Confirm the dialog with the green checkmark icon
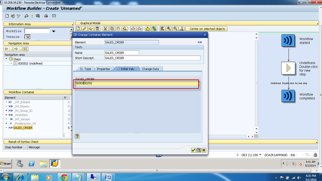 [x=193, y=150]
